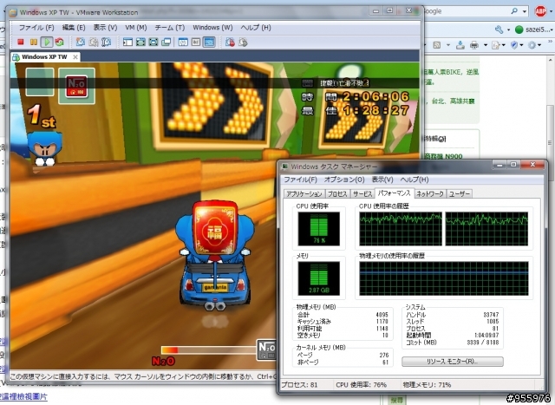Click the リソース モニター(R) button
The width and height of the screenshot is (555, 405).
(453, 362)
